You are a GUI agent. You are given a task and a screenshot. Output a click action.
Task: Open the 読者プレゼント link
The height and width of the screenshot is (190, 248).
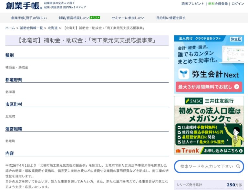[x=193, y=4]
